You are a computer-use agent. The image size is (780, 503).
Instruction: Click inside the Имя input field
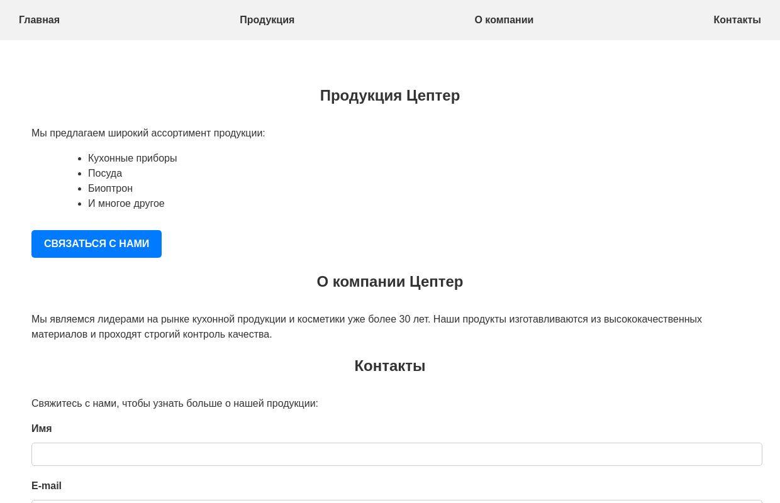tap(396, 454)
